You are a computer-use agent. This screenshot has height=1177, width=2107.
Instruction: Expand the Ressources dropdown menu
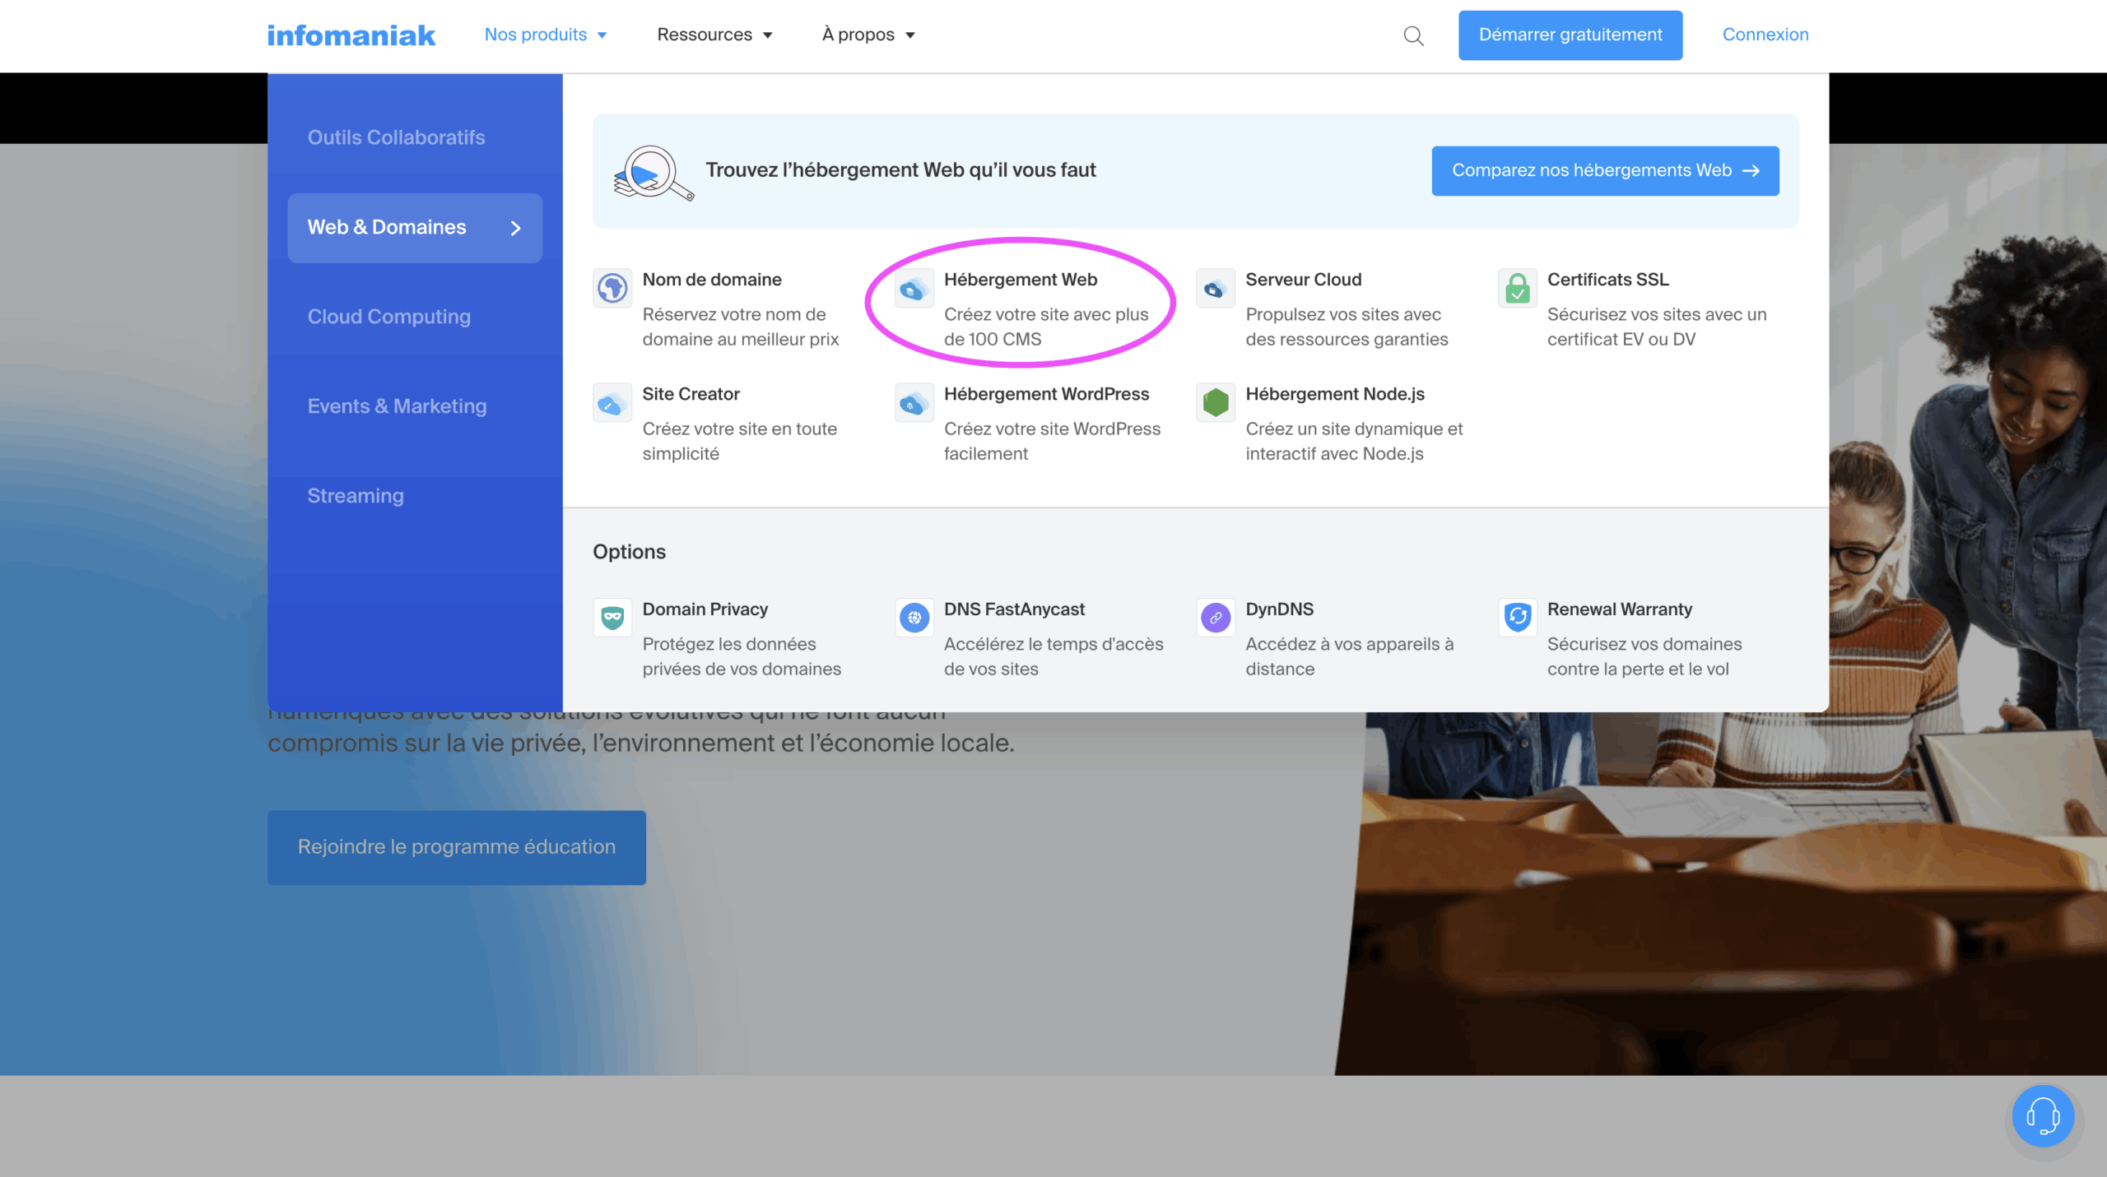(714, 35)
